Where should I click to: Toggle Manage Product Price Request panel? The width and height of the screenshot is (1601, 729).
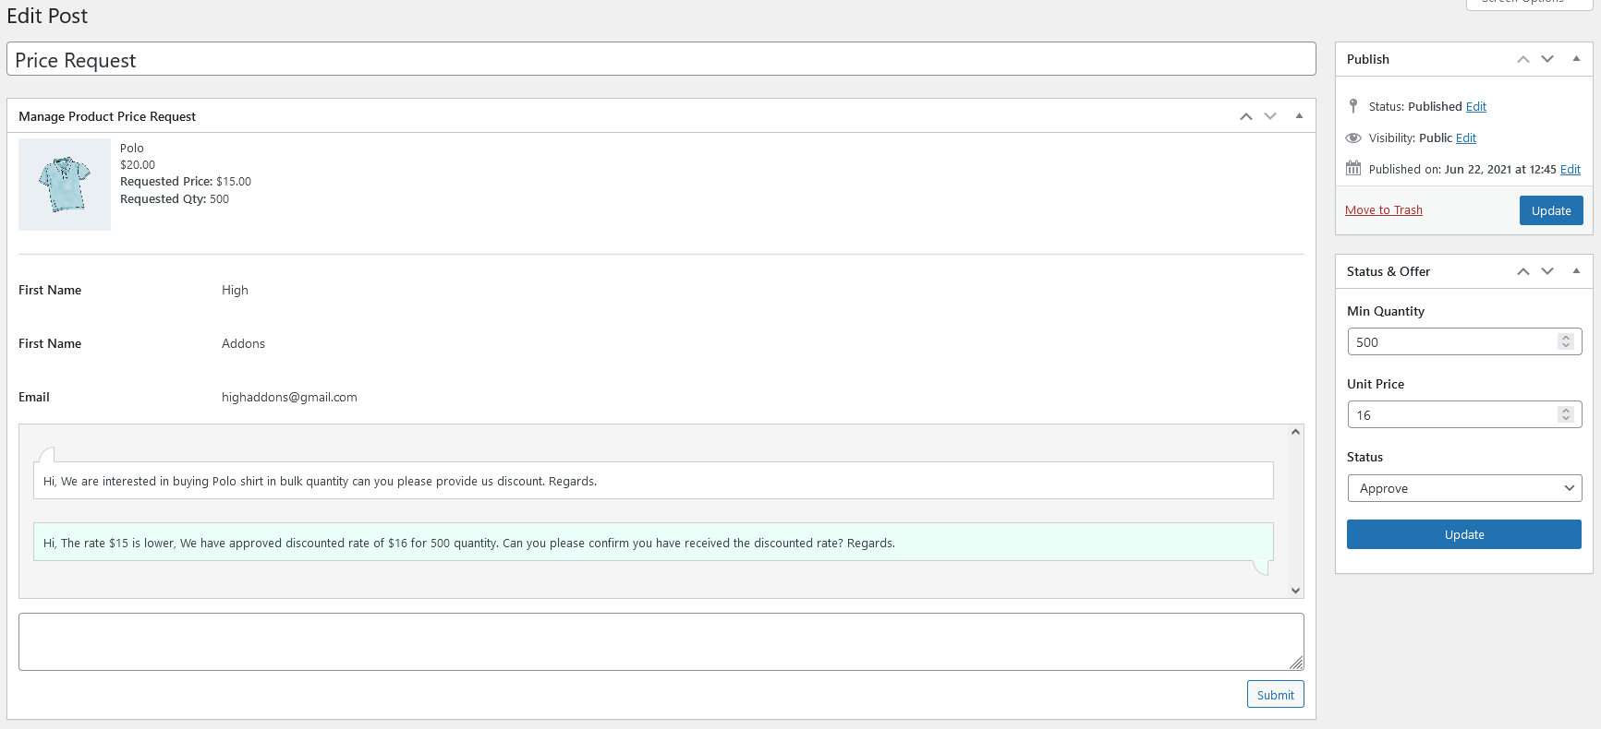1299,116
